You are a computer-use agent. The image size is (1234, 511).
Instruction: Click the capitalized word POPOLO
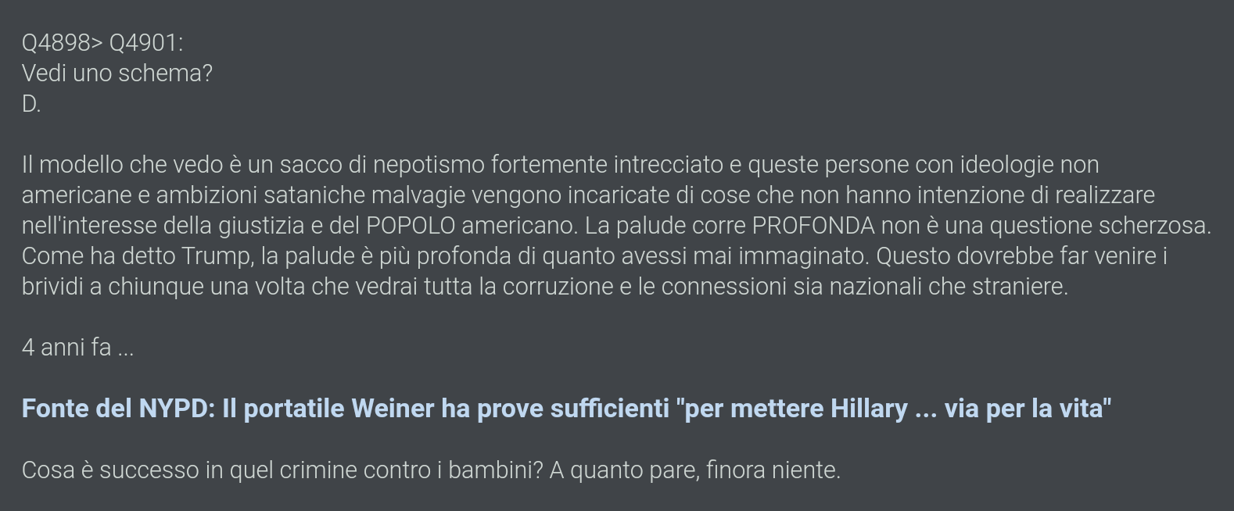coord(411,226)
